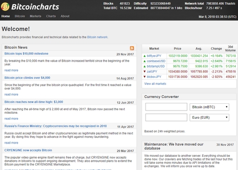Open the Charts menu item

51,16
